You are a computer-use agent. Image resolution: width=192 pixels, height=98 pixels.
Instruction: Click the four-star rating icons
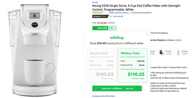click(98, 13)
